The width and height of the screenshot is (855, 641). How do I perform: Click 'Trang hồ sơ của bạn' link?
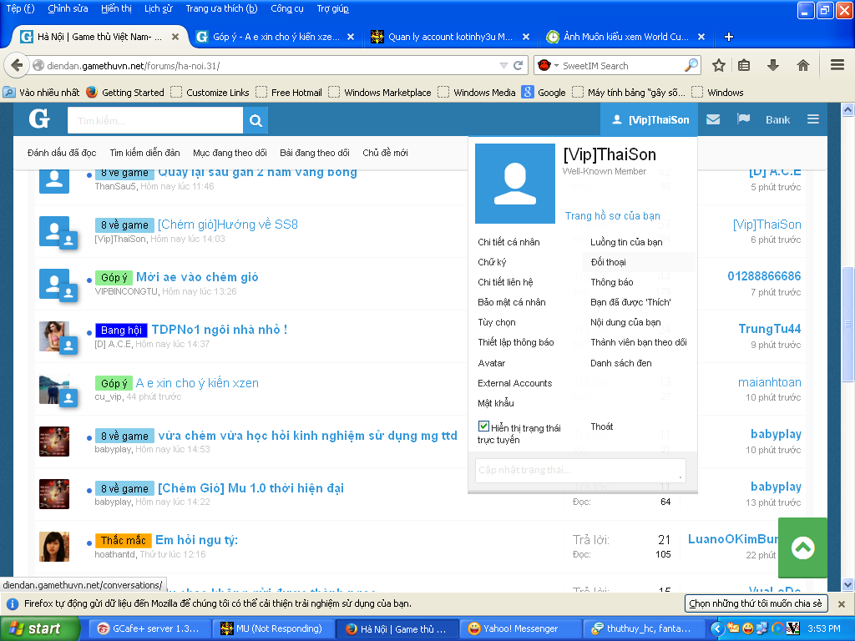pos(612,216)
